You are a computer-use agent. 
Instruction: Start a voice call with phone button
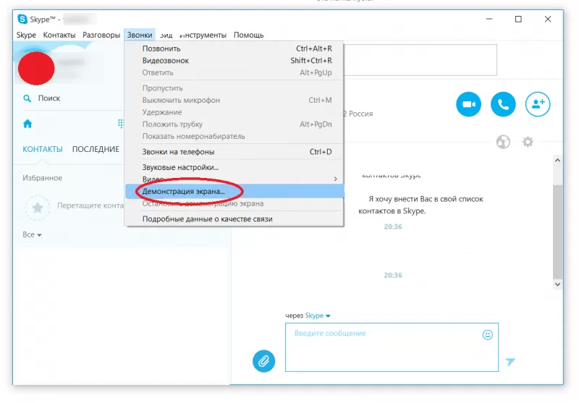pos(503,104)
